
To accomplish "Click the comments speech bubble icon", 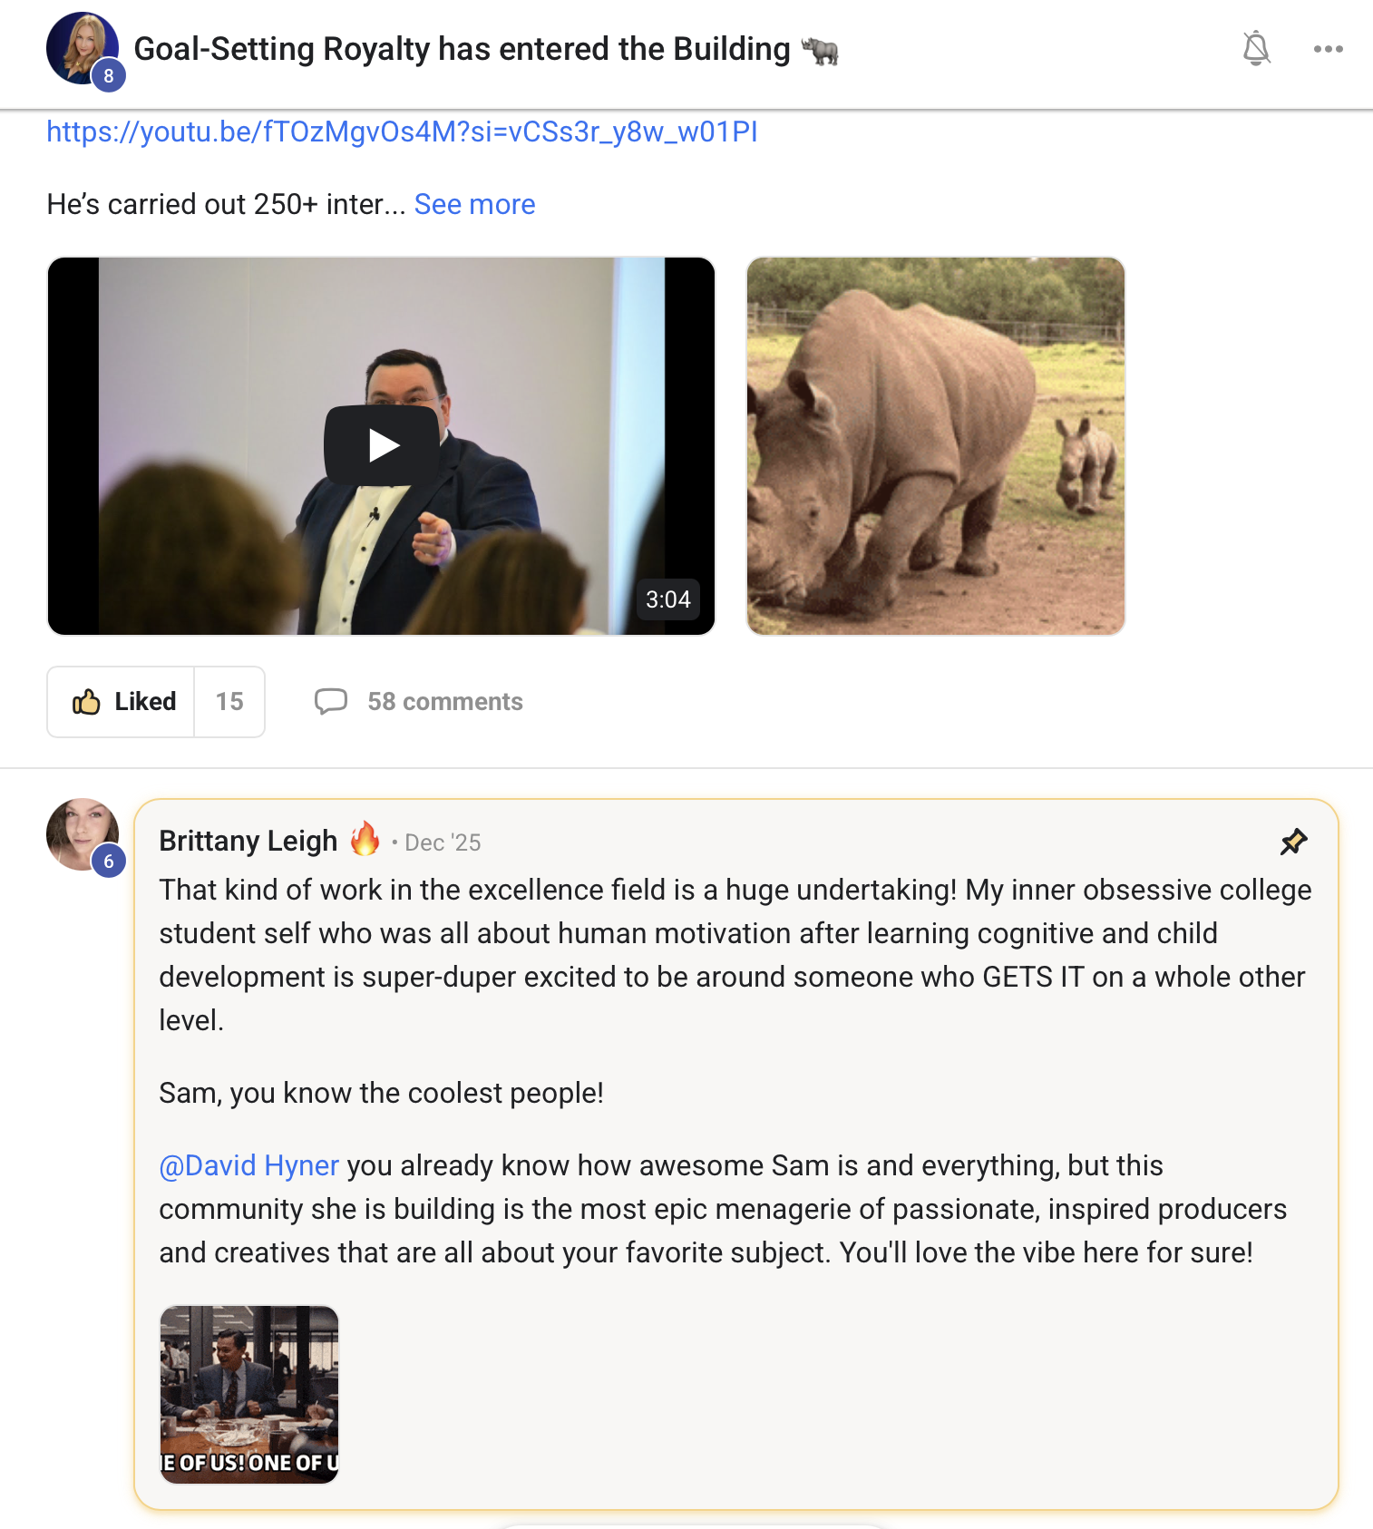I will (331, 702).
